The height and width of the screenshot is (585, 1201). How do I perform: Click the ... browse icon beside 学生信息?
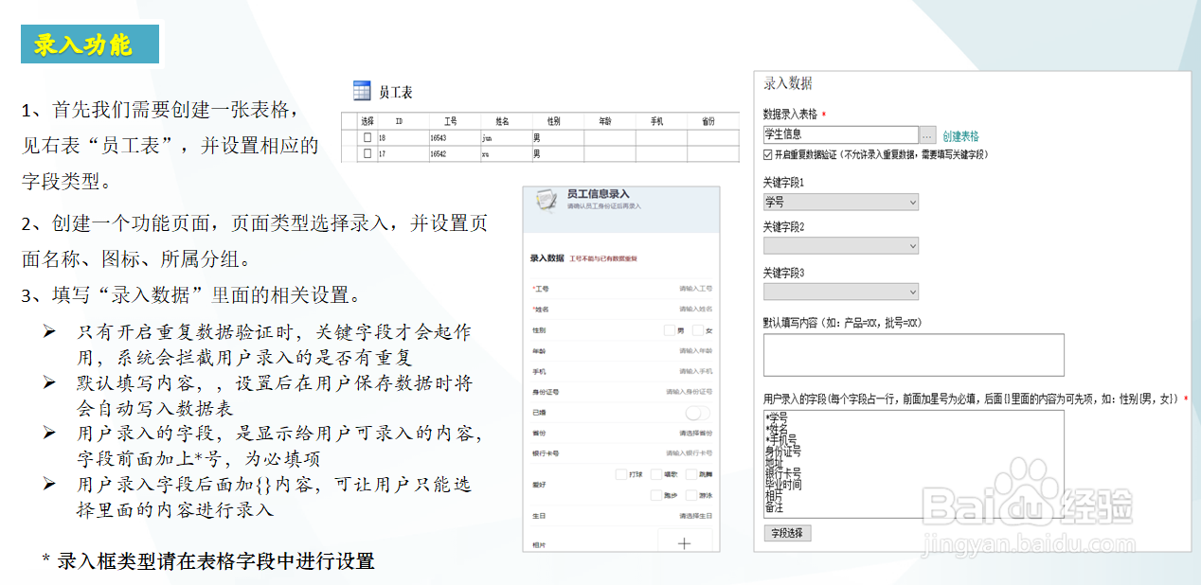point(925,135)
